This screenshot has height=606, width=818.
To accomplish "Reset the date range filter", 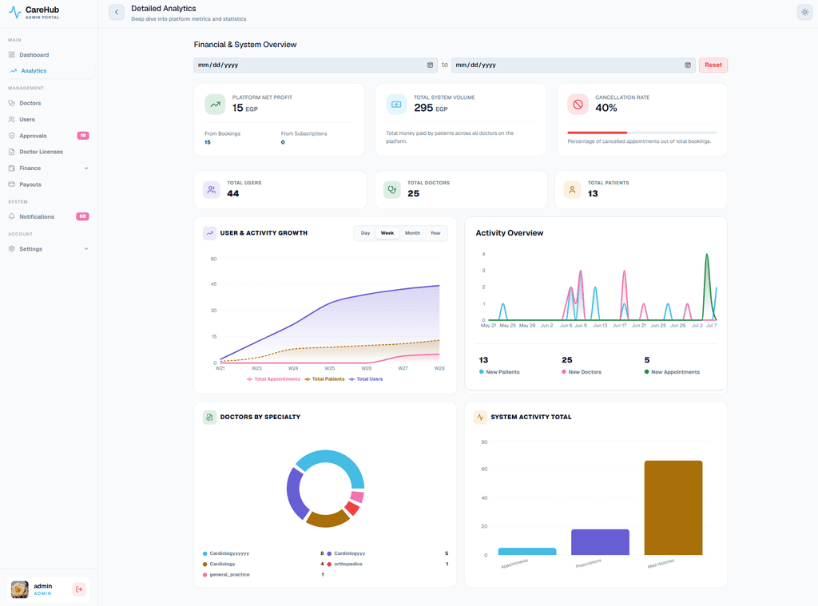I will pyautogui.click(x=713, y=65).
